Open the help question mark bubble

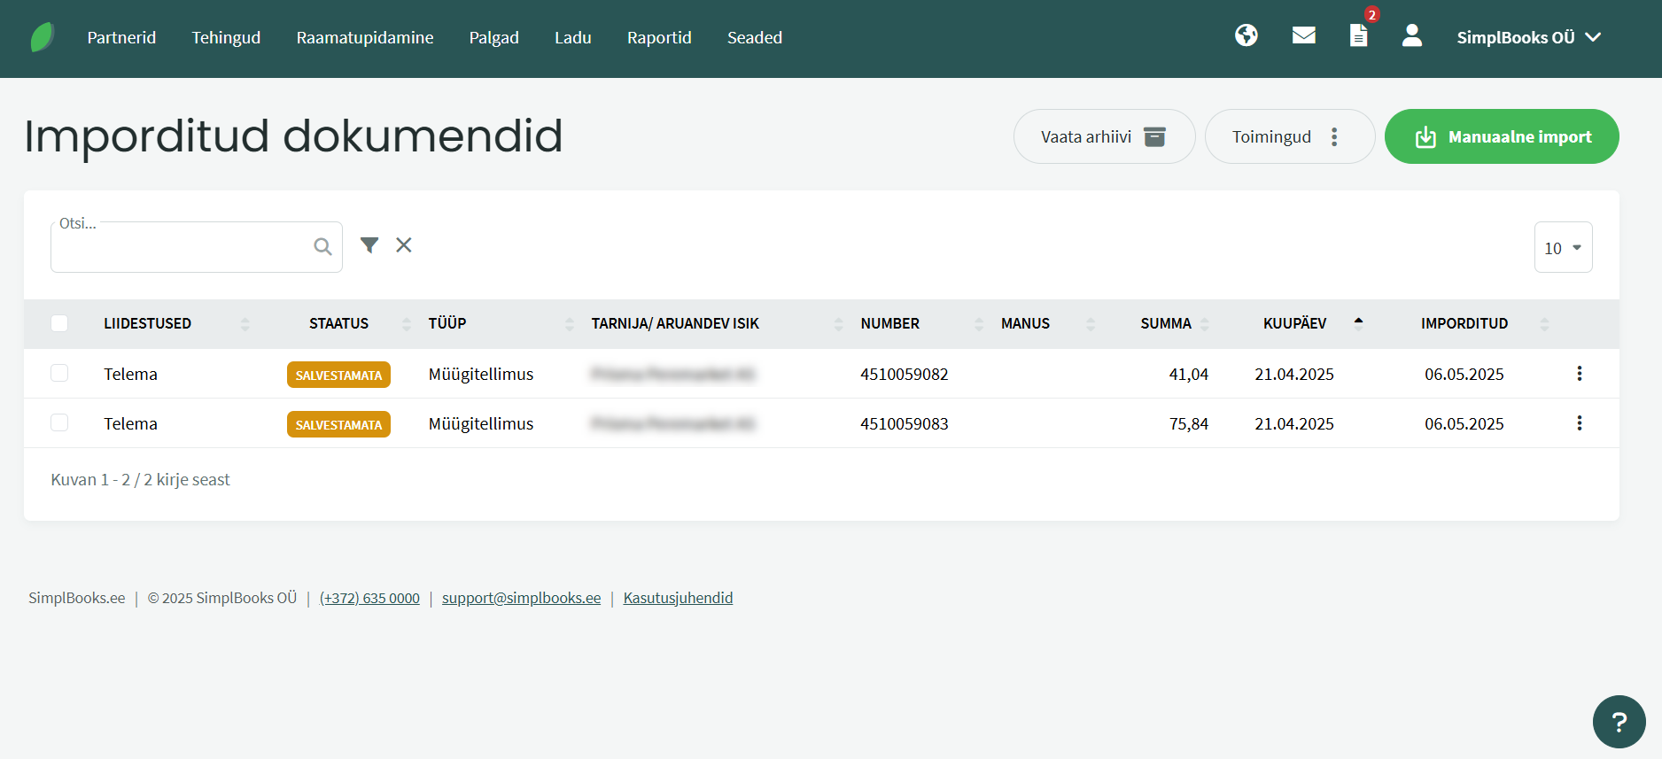[x=1619, y=722]
